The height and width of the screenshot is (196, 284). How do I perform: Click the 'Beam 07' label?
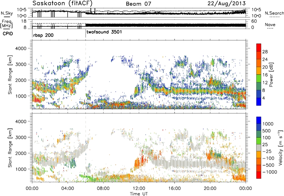pyautogui.click(x=138, y=4)
